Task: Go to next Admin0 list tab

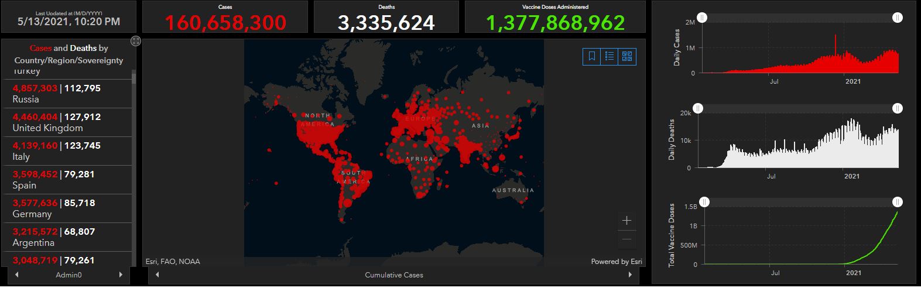Action: [121, 275]
